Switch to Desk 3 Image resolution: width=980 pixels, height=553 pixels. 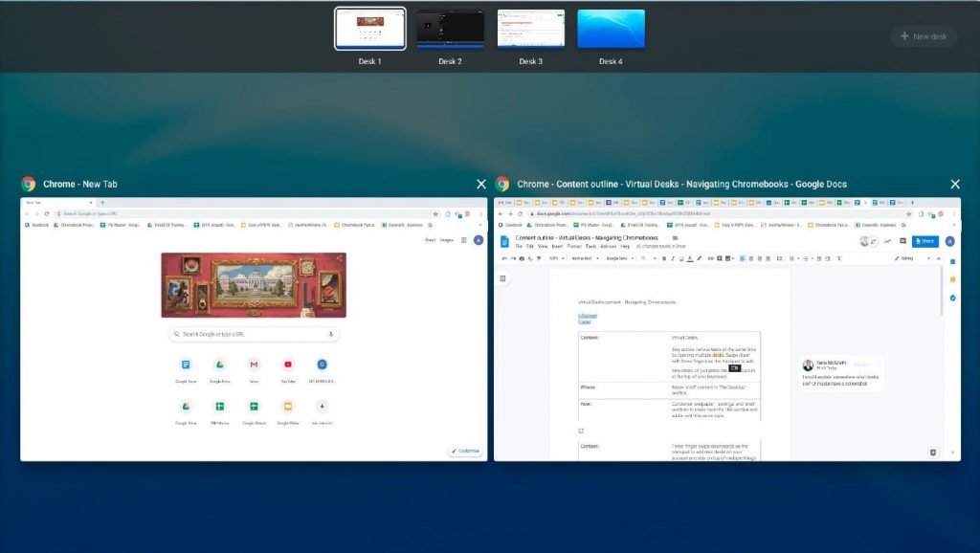click(530, 30)
